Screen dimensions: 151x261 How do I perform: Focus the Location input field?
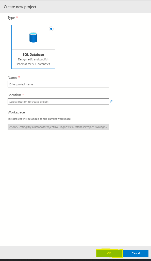point(58,101)
